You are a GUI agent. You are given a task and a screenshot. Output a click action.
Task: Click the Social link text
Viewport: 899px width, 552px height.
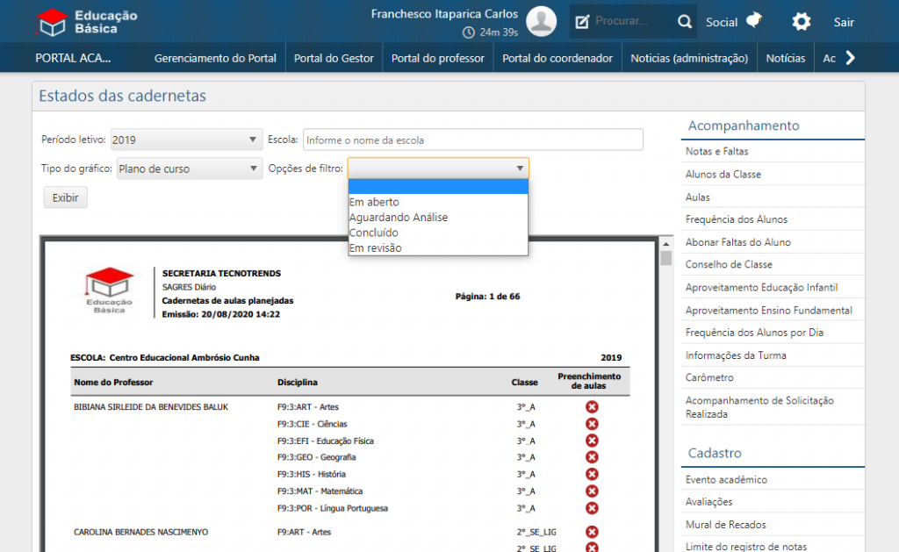[722, 22]
